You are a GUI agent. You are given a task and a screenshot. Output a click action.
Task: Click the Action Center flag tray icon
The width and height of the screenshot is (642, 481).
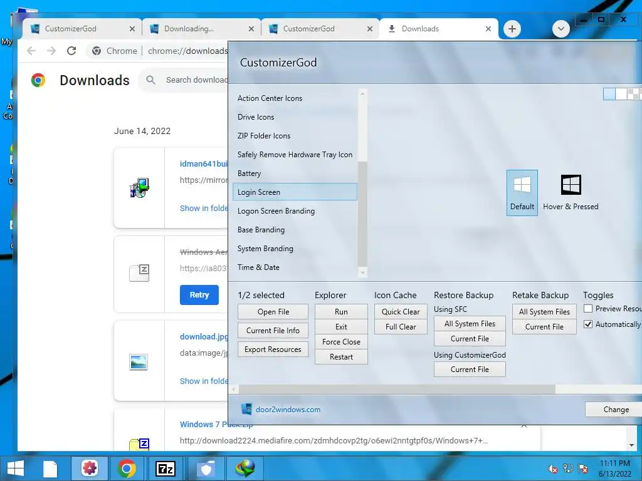583,468
